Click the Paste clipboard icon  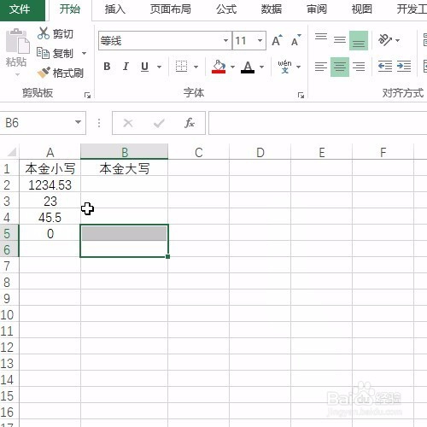[x=17, y=41]
